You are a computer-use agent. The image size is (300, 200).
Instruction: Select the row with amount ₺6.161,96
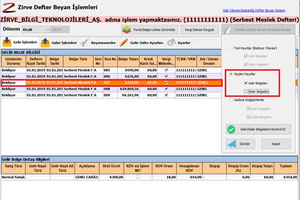pyautogui.click(x=111, y=95)
